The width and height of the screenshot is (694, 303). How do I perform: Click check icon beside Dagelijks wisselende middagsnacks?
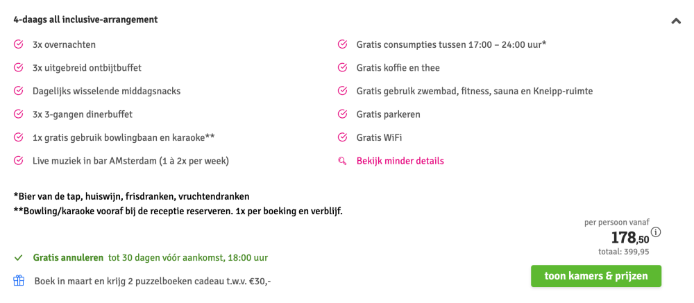coord(19,92)
